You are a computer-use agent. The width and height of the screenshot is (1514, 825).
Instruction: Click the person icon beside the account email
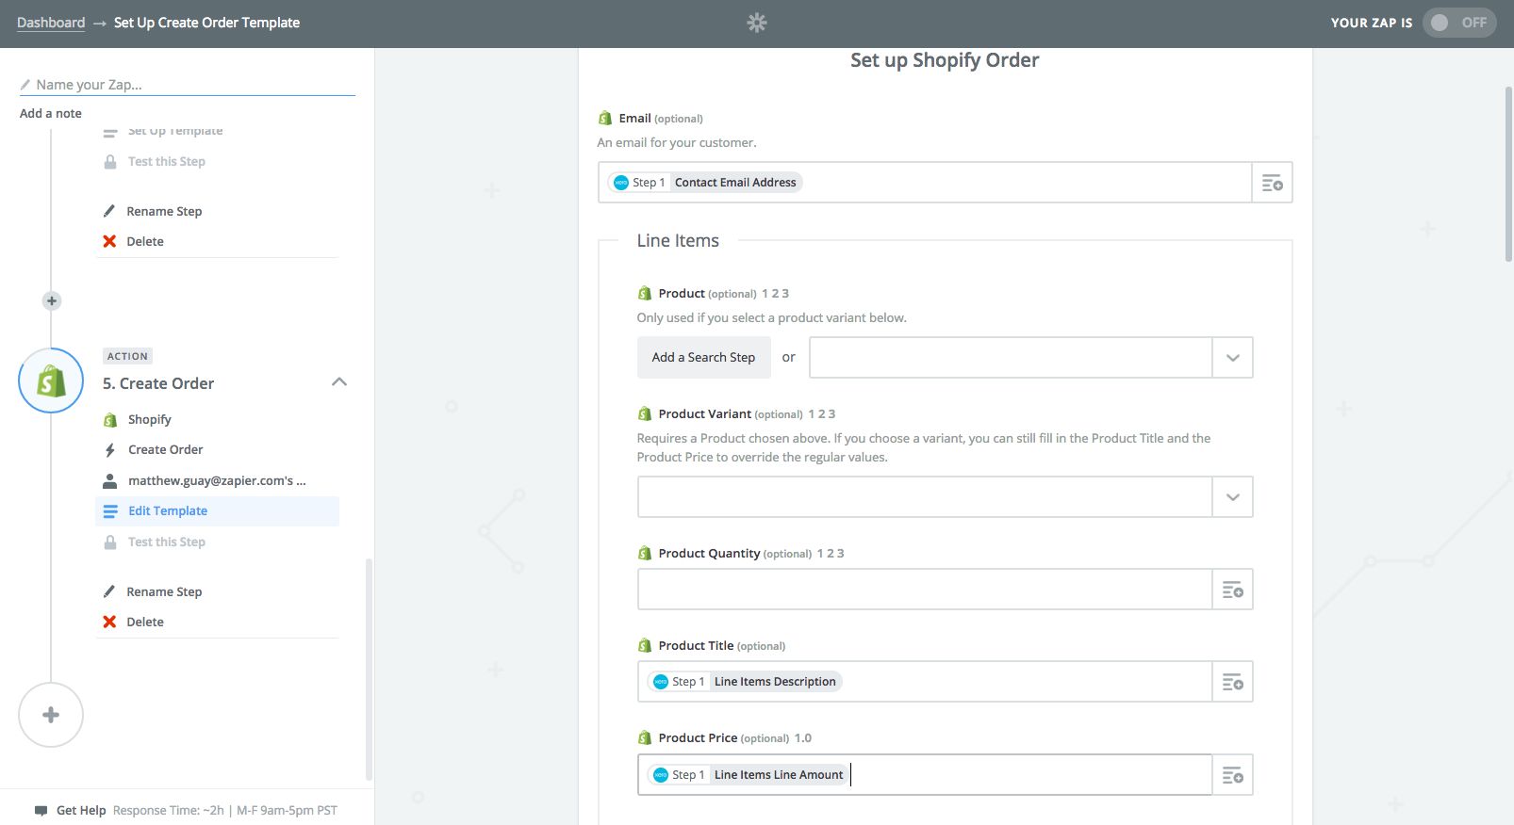click(x=110, y=480)
